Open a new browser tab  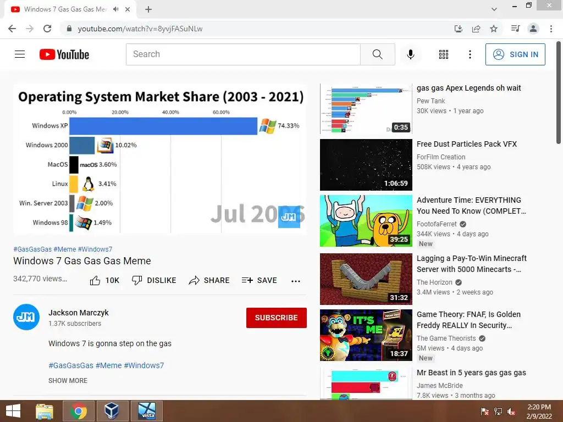tap(148, 9)
